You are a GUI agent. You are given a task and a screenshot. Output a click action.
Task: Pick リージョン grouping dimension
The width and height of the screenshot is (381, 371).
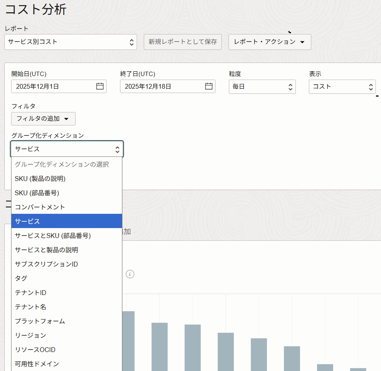30,335
